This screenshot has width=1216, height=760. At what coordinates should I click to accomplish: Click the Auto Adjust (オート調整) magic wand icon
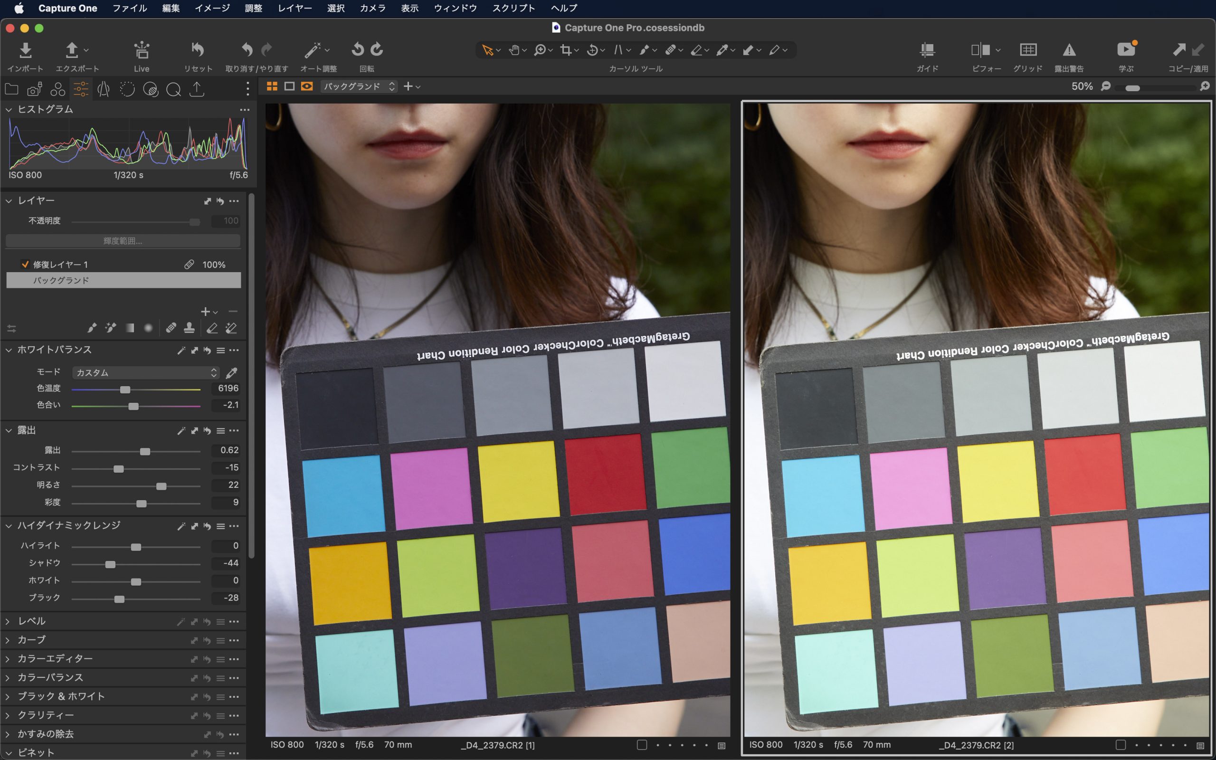point(313,50)
